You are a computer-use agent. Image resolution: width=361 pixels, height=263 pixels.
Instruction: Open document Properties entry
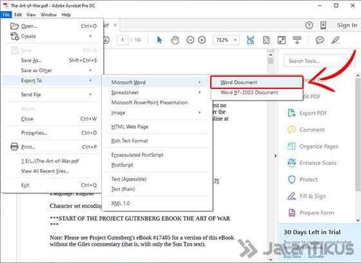tap(52, 133)
